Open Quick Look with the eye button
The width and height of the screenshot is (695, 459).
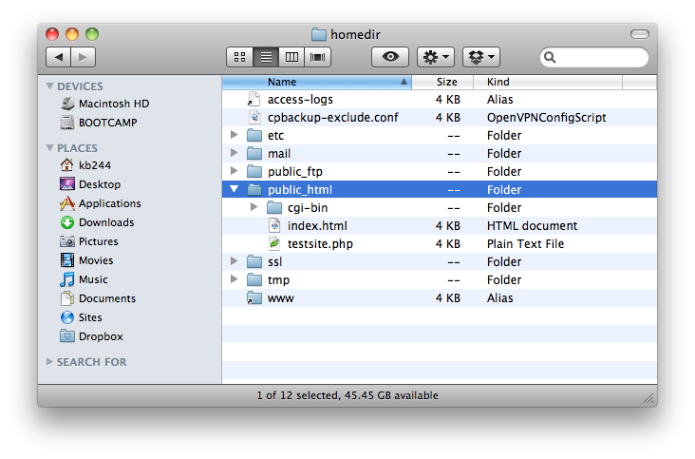click(390, 57)
